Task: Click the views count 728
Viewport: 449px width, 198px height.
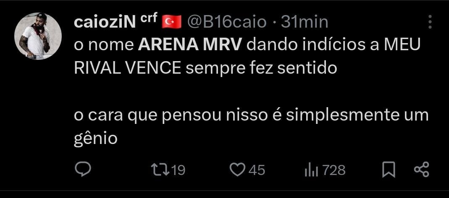Action: point(334,170)
